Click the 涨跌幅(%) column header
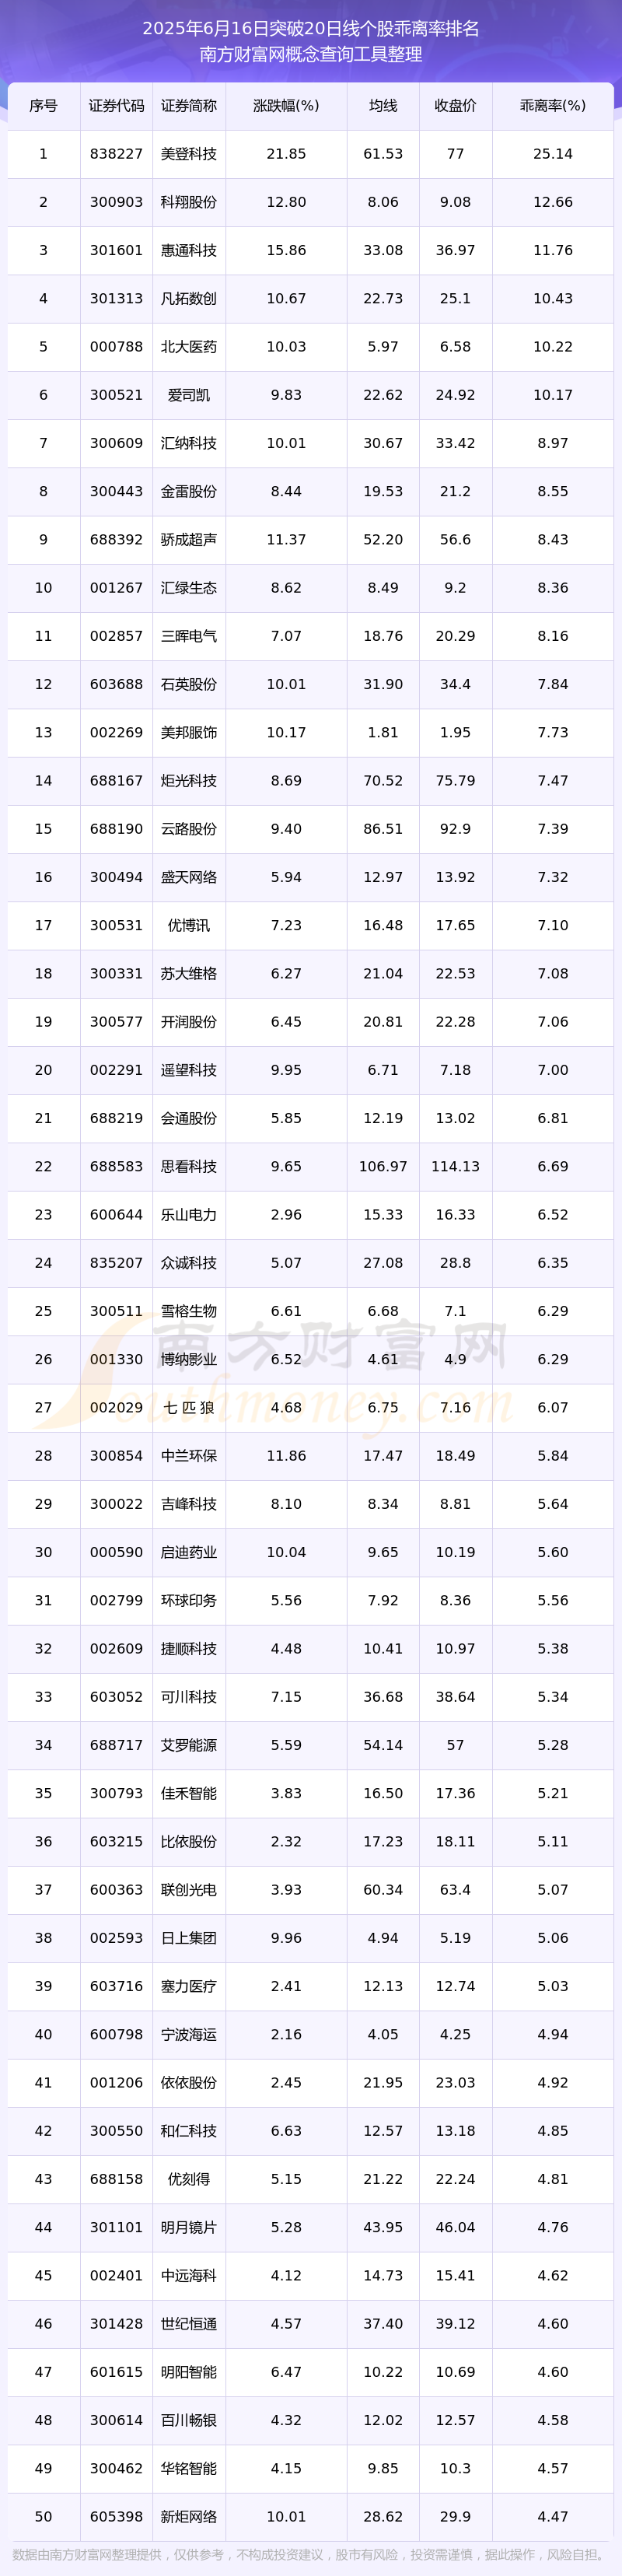The height and width of the screenshot is (2576, 622). [286, 106]
